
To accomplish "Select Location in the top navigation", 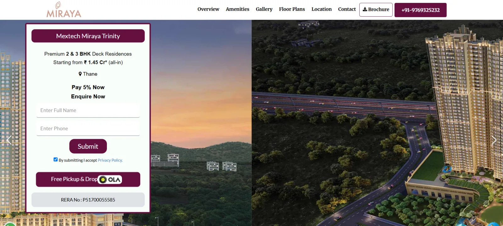I will pyautogui.click(x=321, y=9).
